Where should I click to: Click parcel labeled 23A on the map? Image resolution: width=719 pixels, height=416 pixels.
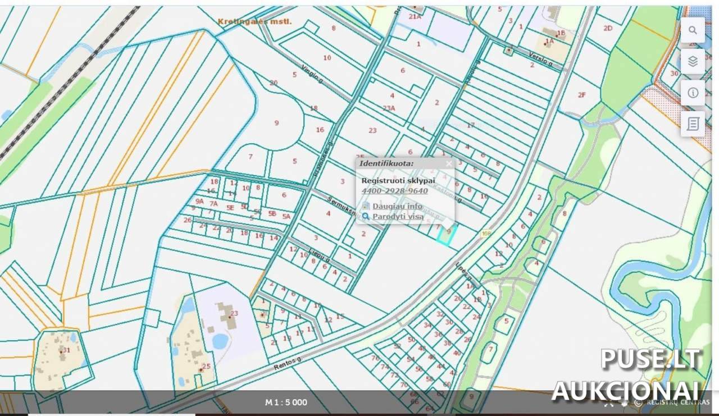pyautogui.click(x=389, y=108)
